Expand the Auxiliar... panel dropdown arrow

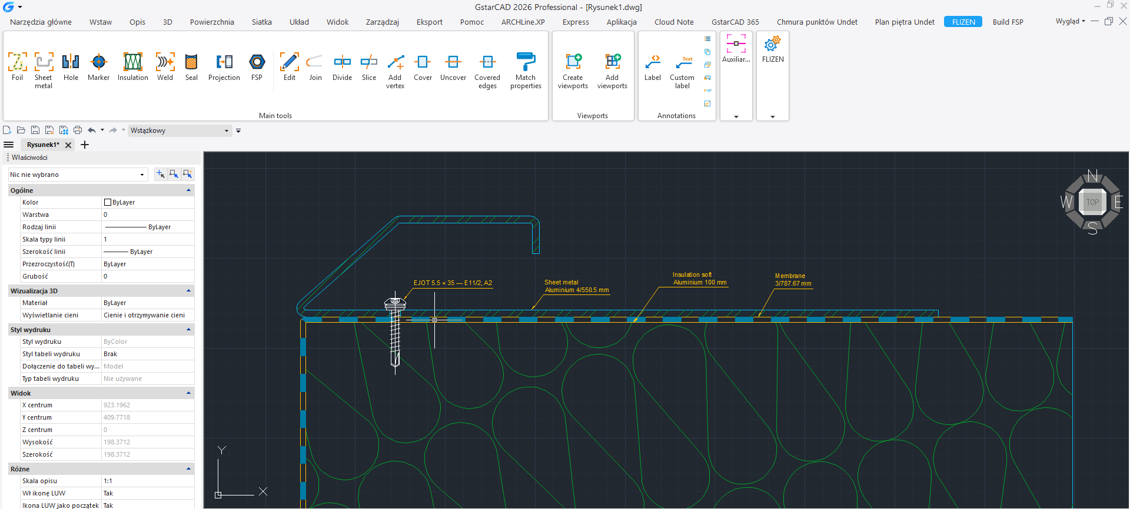click(736, 116)
